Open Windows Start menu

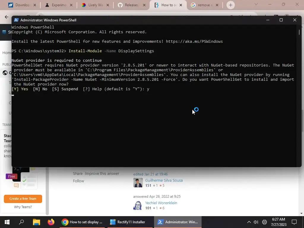7,222
